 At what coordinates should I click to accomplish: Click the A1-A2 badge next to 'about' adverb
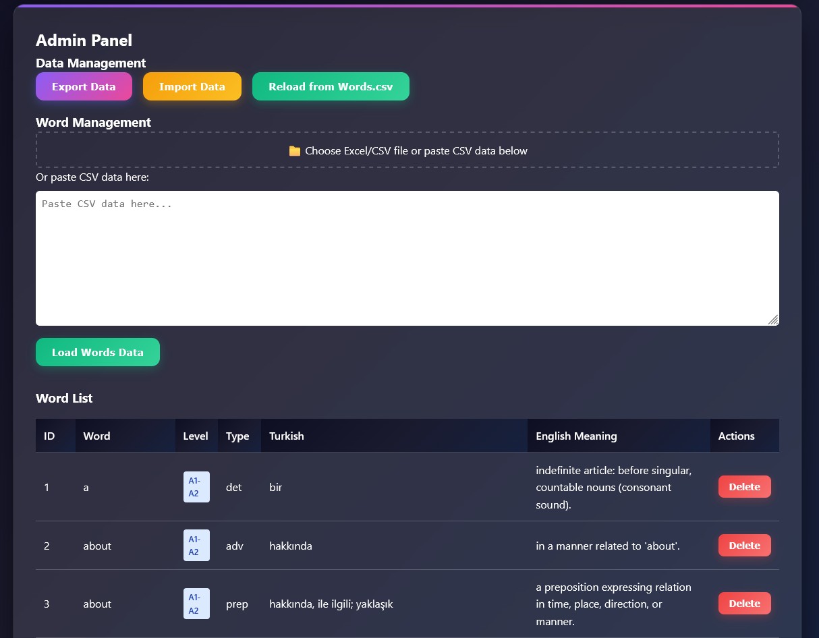coord(196,545)
